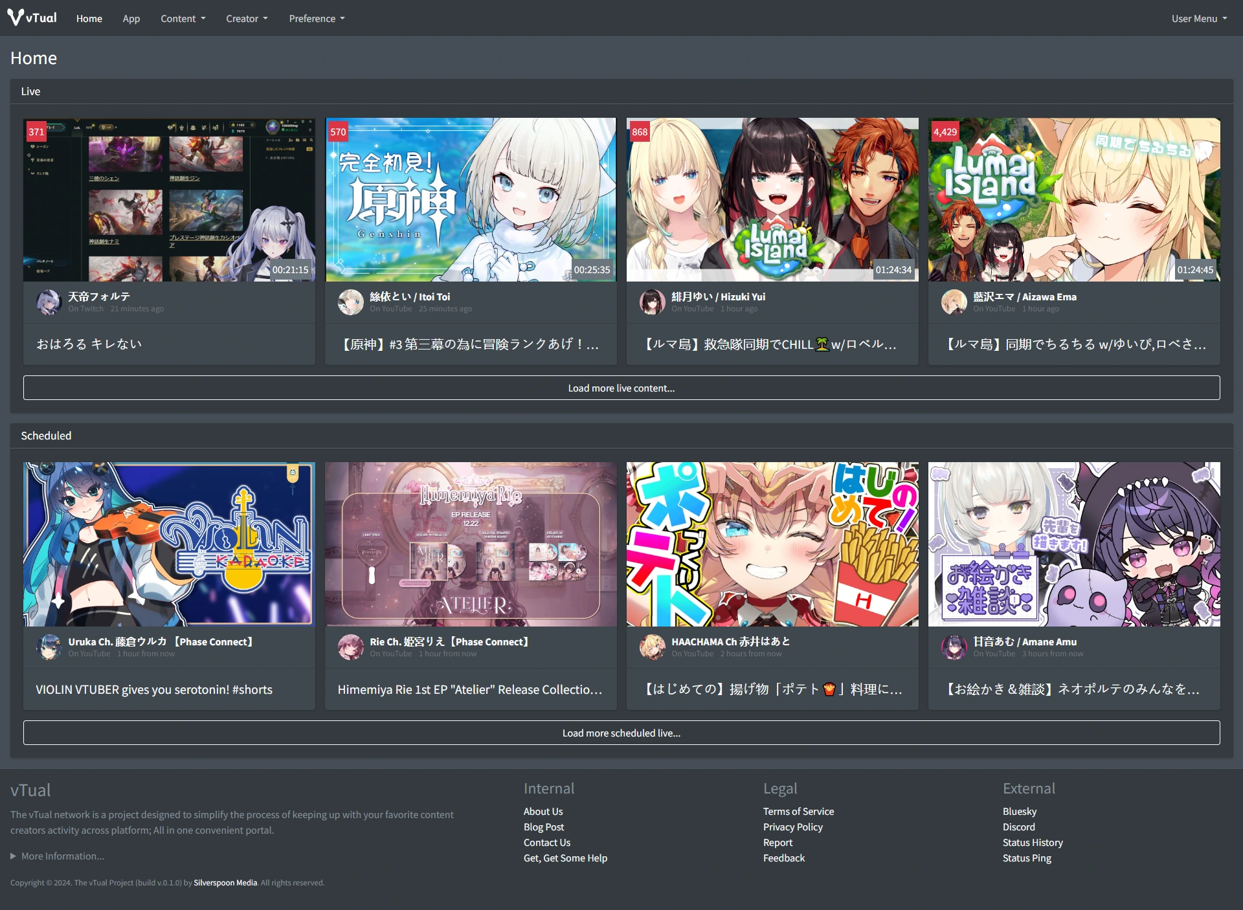The height and width of the screenshot is (910, 1243).
Task: Expand the User Menu dropdown
Action: click(x=1198, y=19)
